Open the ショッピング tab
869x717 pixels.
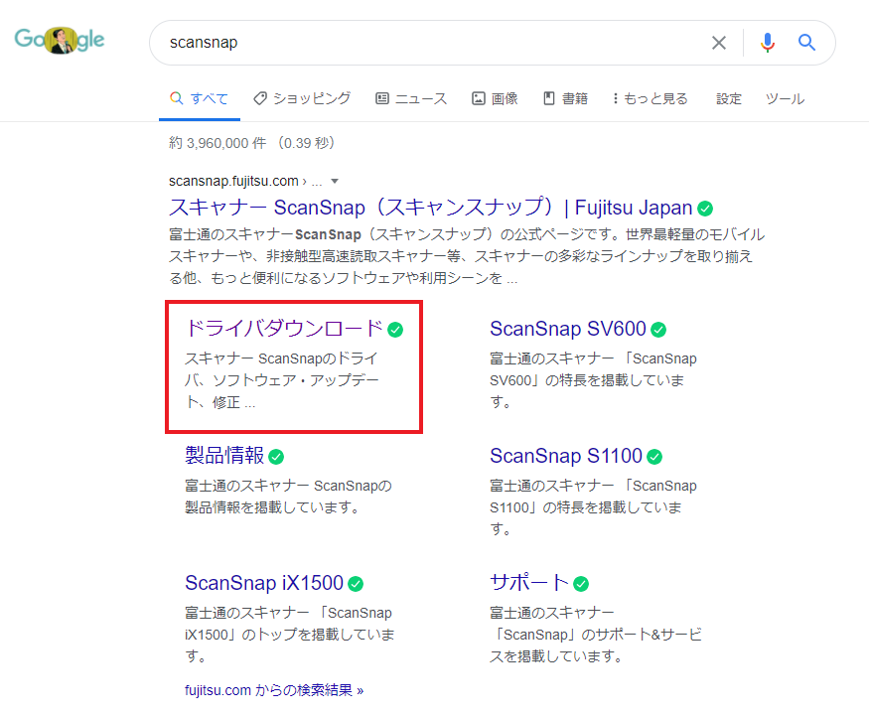pos(302,98)
